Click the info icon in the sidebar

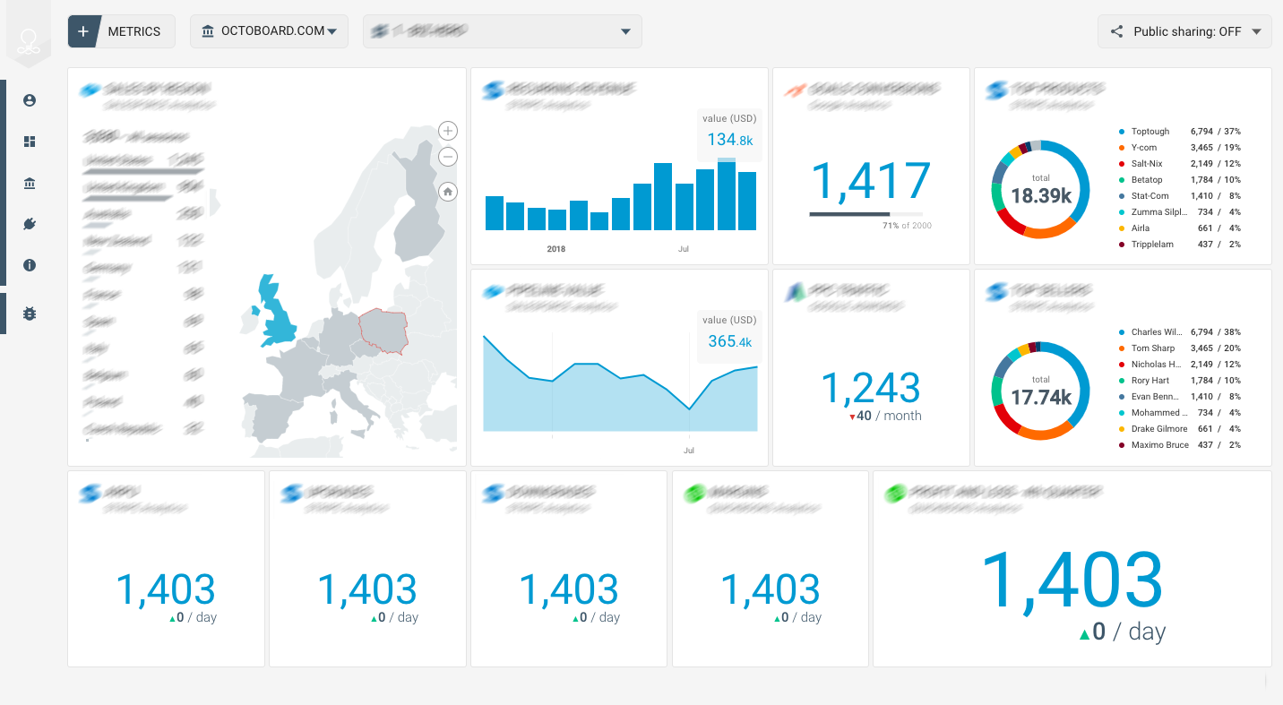pyautogui.click(x=29, y=265)
